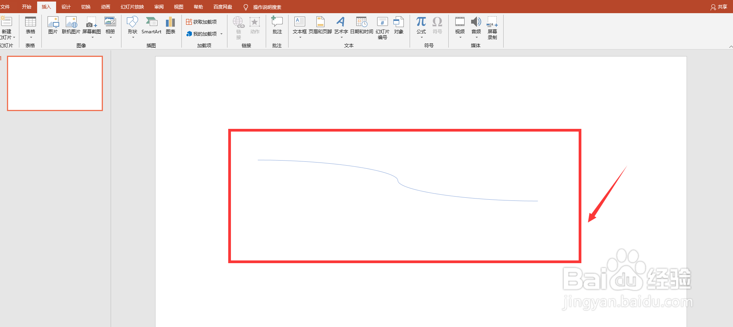
Task: Switch to the Home (开始) tab
Action: pos(27,7)
